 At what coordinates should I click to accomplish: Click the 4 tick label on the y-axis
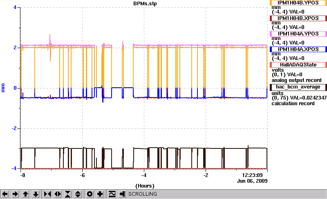(15, 7)
